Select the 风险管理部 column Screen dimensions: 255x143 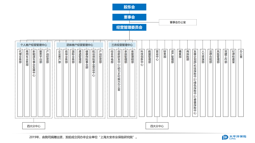[218, 83]
